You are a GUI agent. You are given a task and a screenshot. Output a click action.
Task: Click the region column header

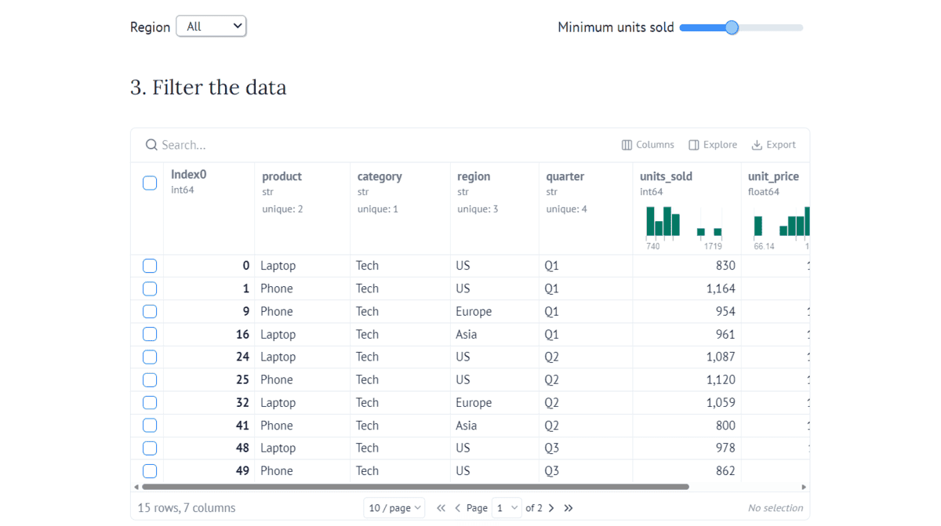(x=474, y=176)
